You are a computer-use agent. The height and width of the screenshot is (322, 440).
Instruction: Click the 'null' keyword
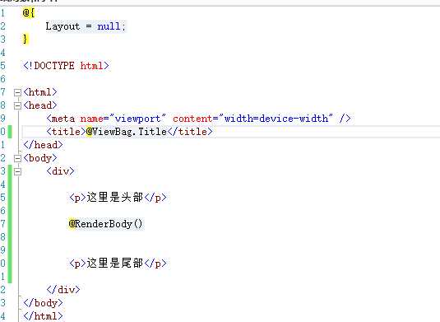click(x=109, y=26)
